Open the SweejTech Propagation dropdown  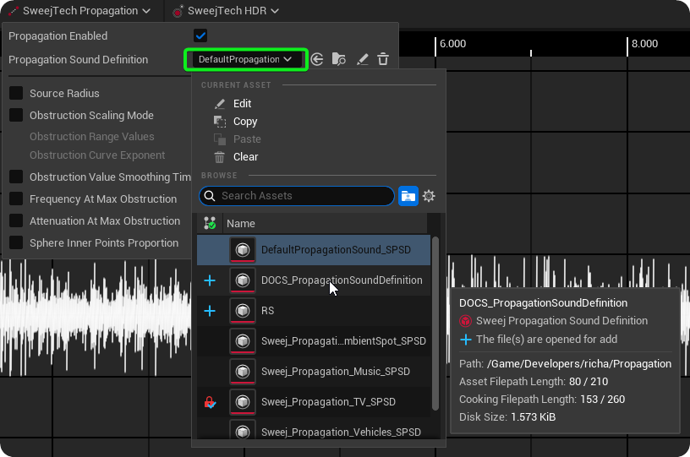[79, 11]
